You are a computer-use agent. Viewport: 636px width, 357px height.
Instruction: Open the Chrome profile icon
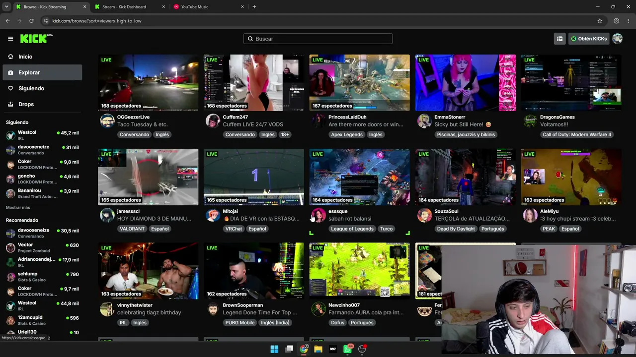click(616, 21)
